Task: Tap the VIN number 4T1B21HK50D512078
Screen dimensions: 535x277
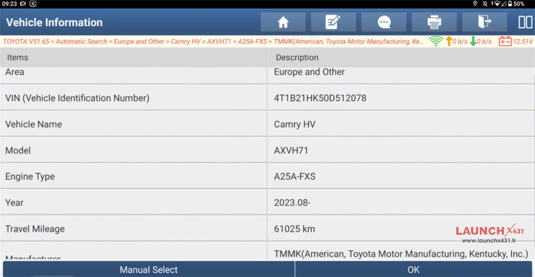Action: point(320,98)
